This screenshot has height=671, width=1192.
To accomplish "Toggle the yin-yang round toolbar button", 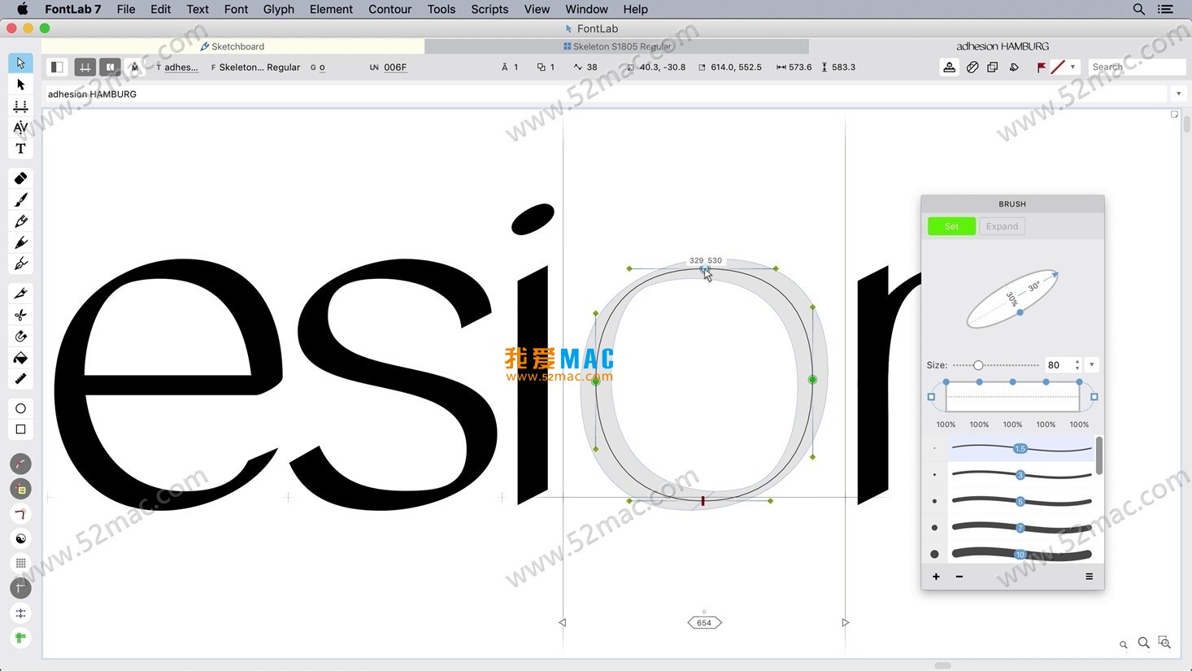I will pyautogui.click(x=20, y=538).
